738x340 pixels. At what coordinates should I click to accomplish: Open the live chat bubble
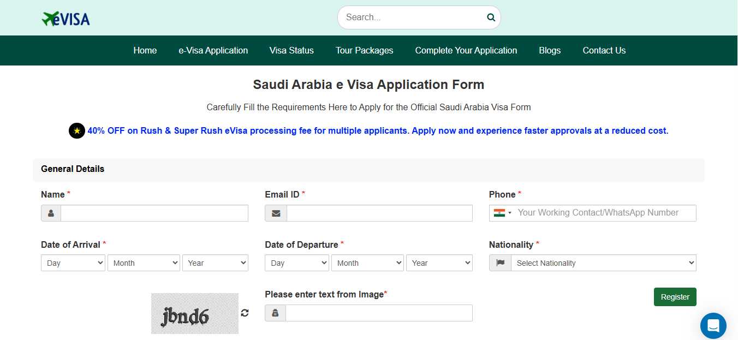[x=713, y=326]
